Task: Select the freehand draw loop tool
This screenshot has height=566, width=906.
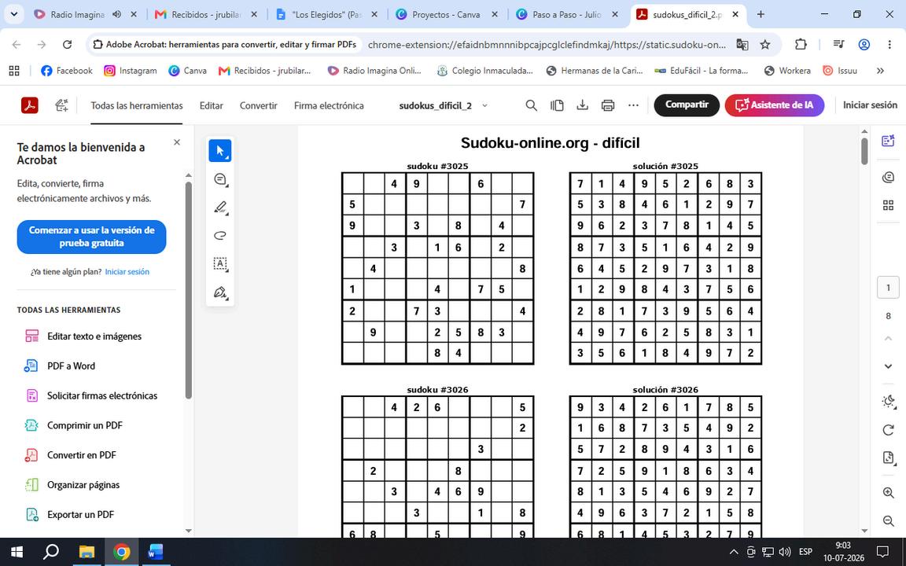Action: (220, 235)
